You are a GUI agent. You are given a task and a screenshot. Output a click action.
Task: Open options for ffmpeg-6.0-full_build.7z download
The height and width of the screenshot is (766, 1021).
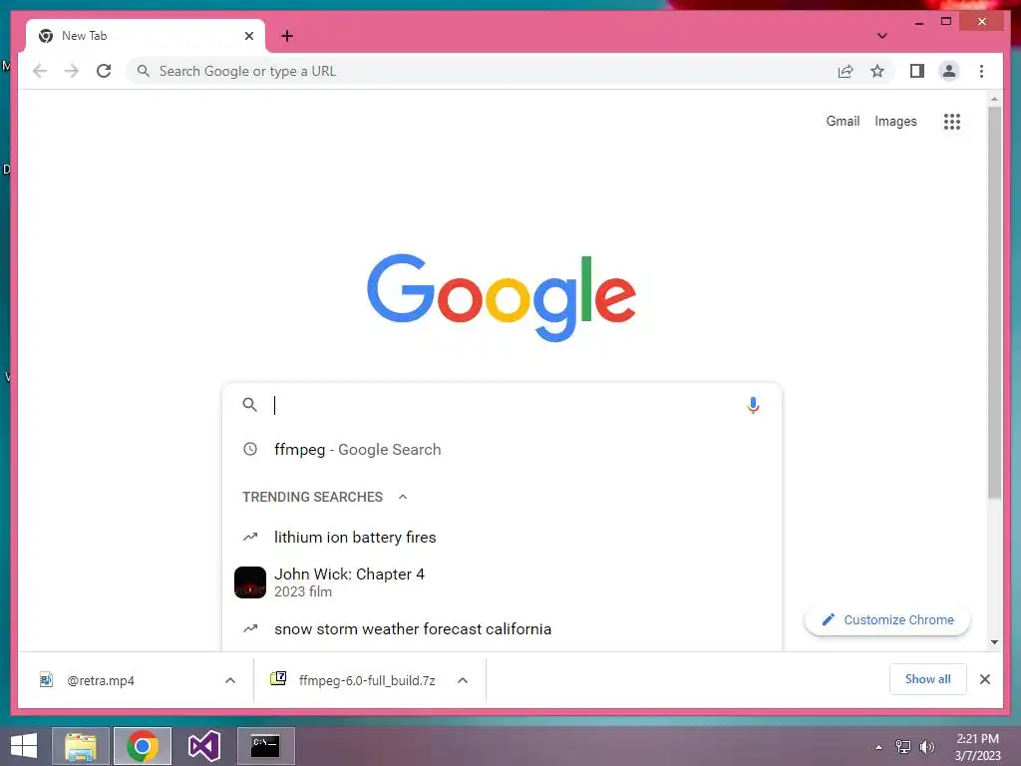tap(463, 680)
